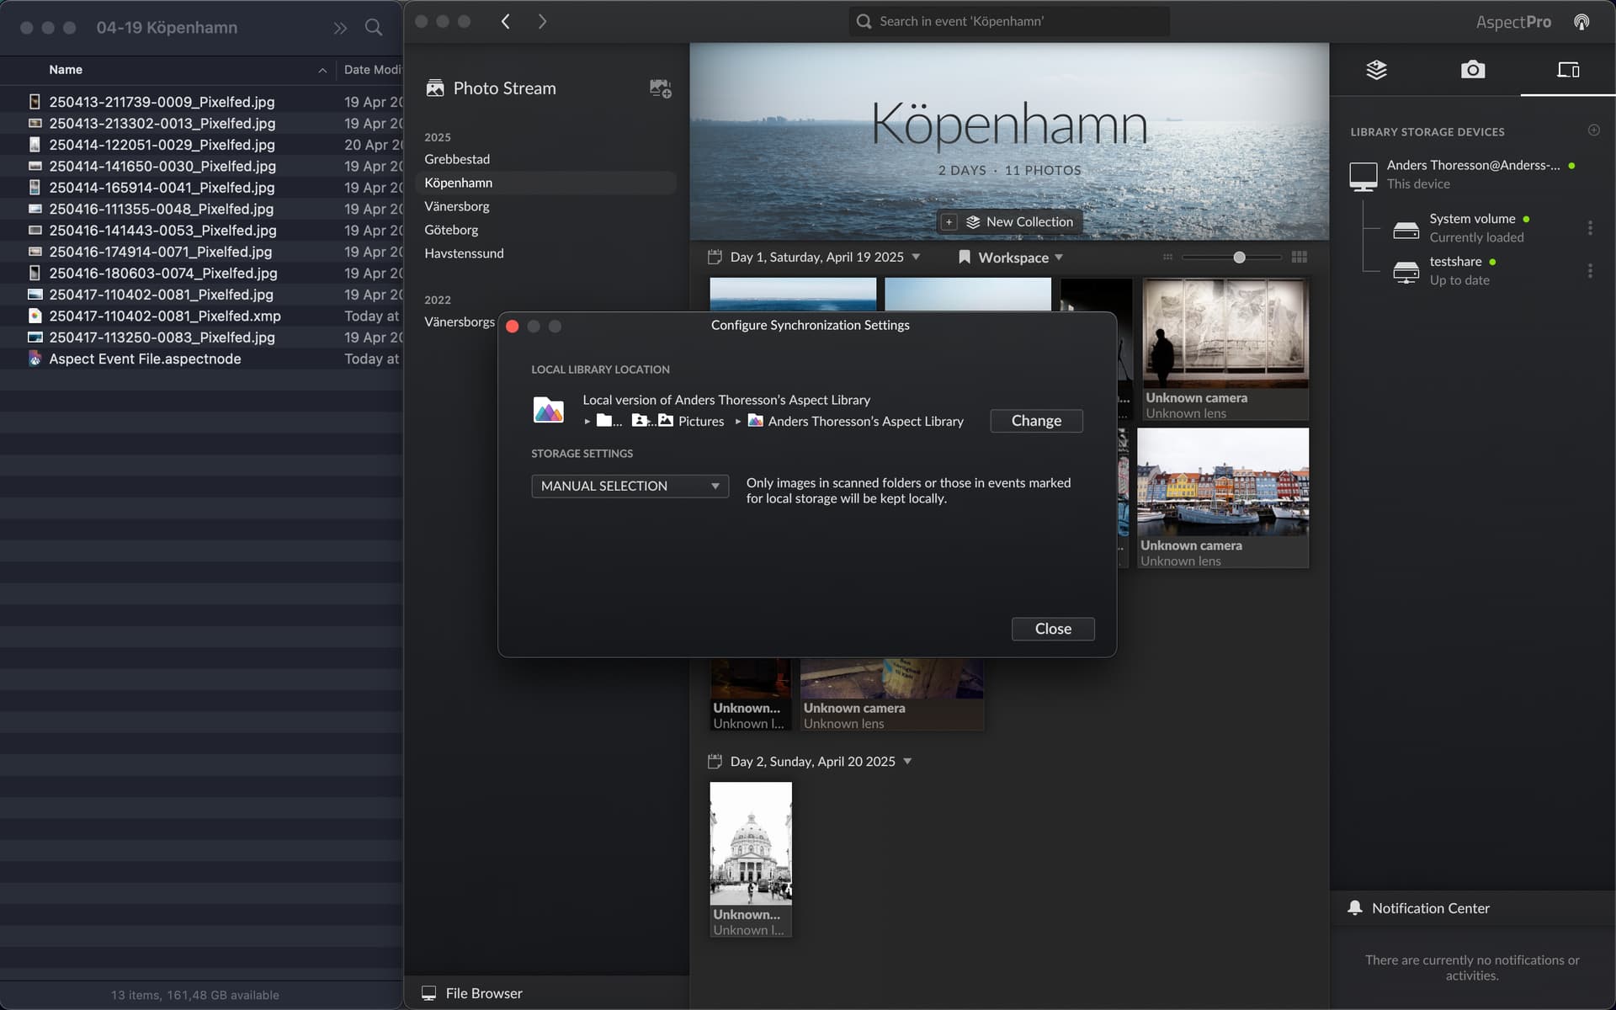This screenshot has height=1010, width=1616.
Task: Select the colorful Nyhavn harbor thumbnail
Action: point(1223,481)
